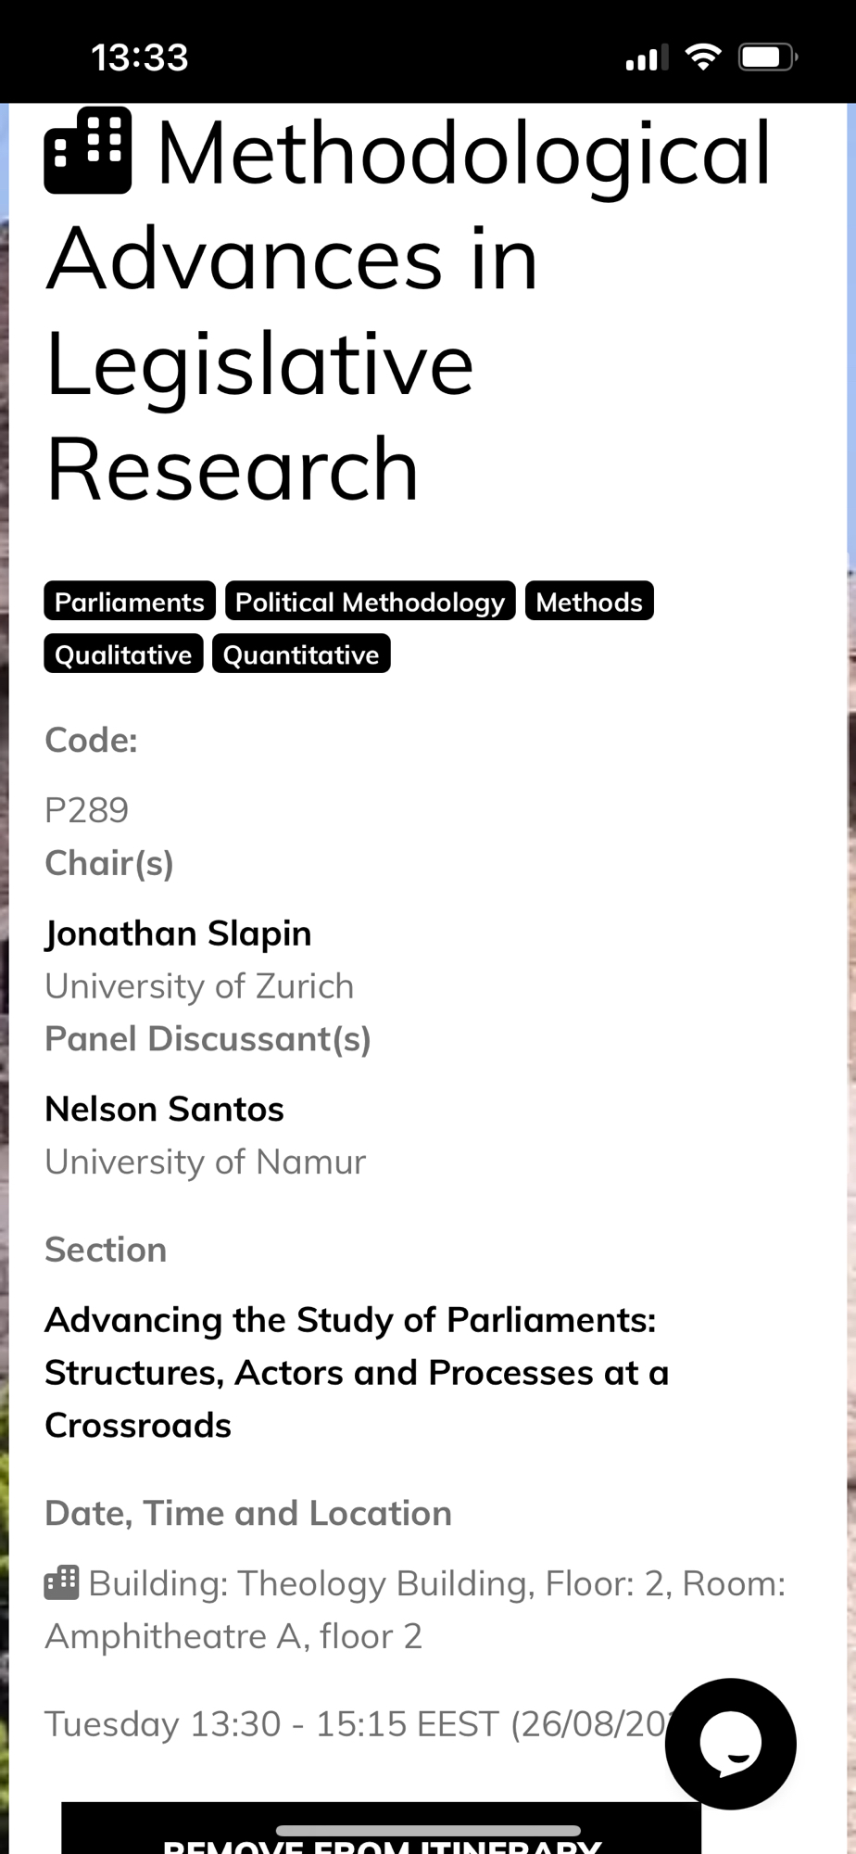Tap the battery indicator icon
856x1854 pixels.
click(767, 57)
